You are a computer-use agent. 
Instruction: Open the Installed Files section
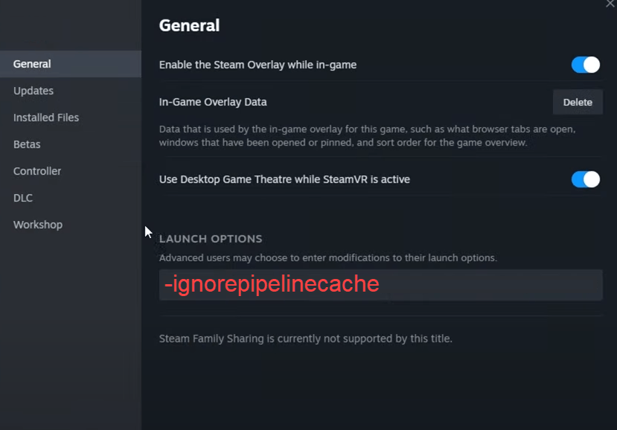46,118
